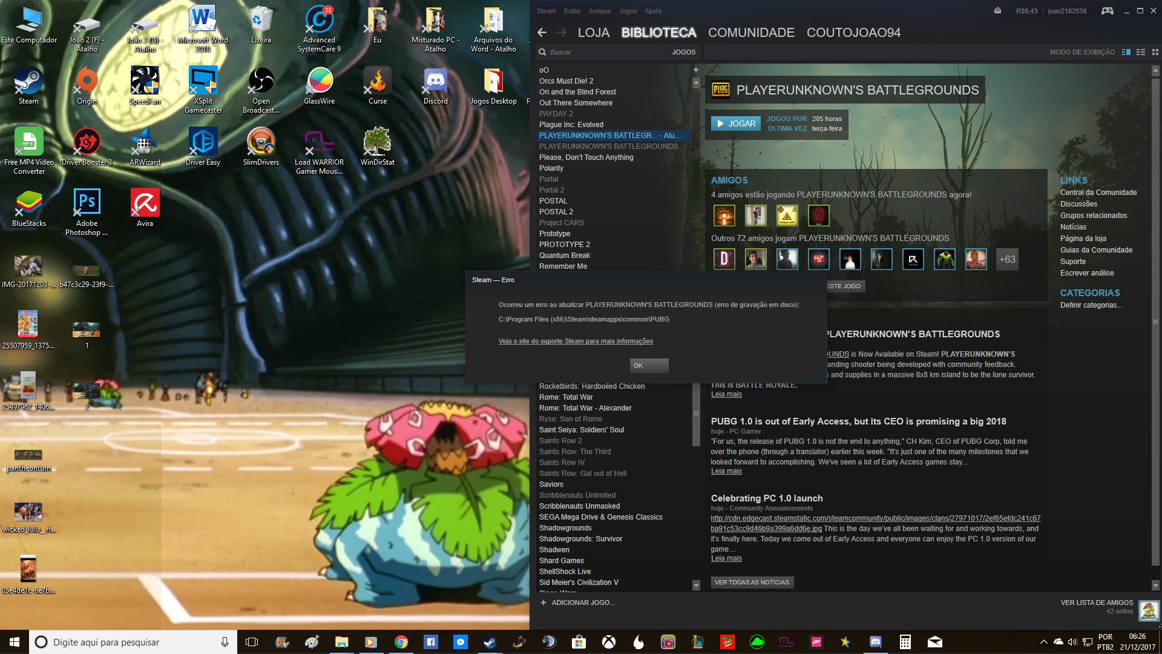Open Steam support site link in error dialog

pos(576,341)
